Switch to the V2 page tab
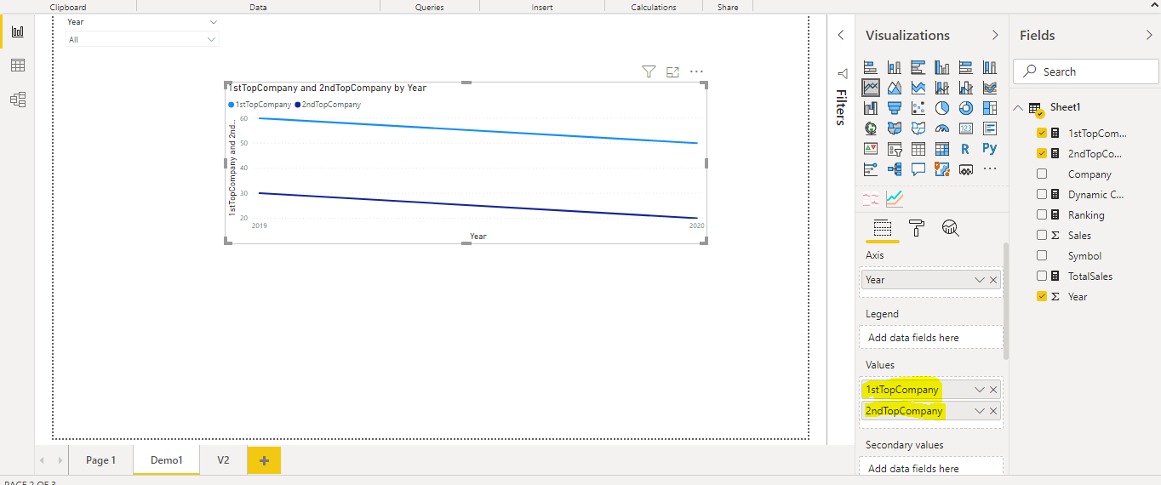 point(223,460)
